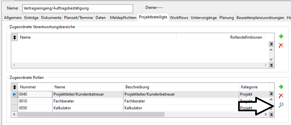
Task: Select Name cell Projektleiter/Kundenbetreuer
Action: tap(88, 94)
